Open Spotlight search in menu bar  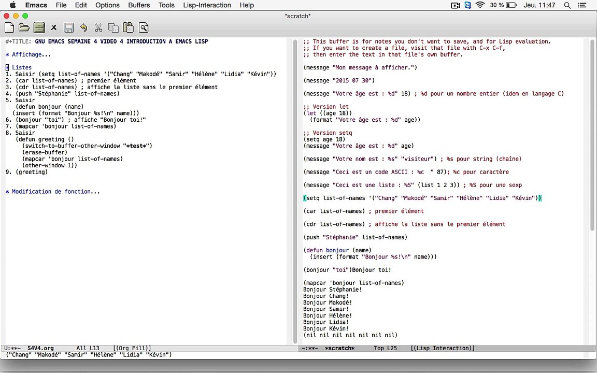tap(567, 5)
